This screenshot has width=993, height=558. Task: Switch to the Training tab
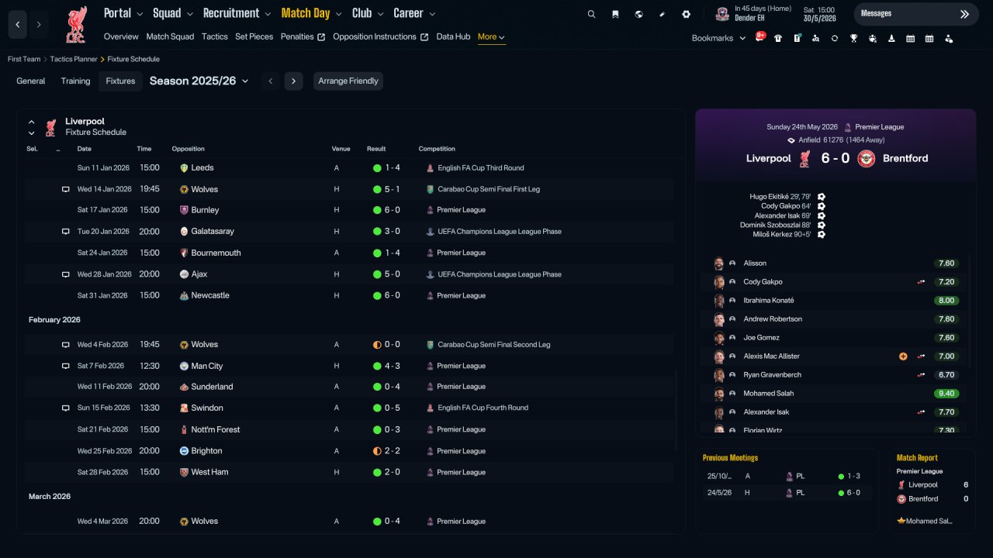tap(76, 81)
